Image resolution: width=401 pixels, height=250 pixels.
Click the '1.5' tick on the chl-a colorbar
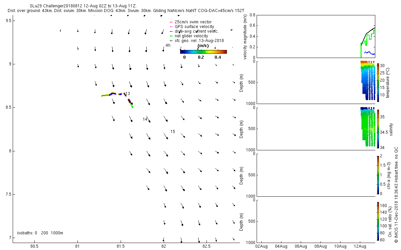383,165
